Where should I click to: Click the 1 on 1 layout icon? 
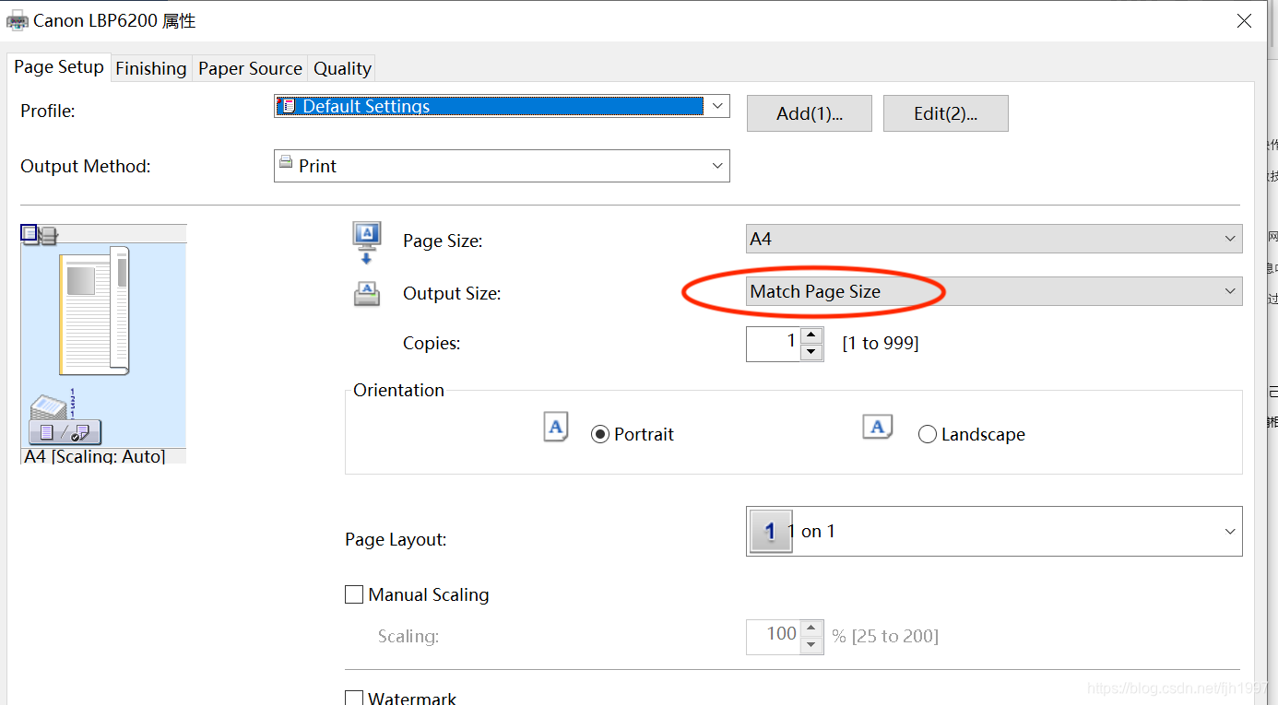(x=771, y=532)
